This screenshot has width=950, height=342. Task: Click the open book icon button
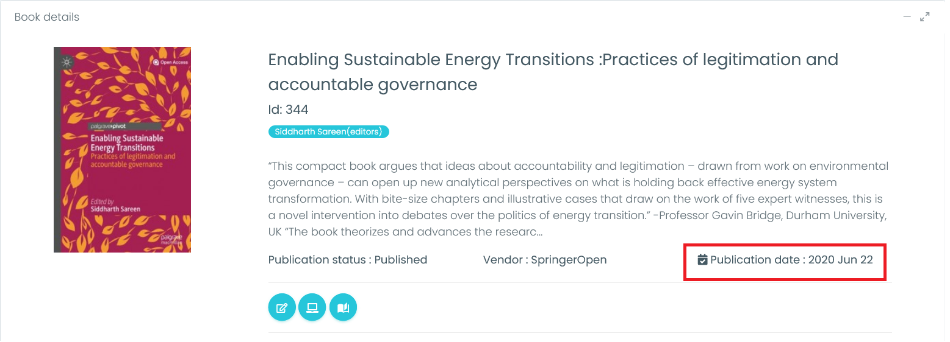pyautogui.click(x=343, y=308)
